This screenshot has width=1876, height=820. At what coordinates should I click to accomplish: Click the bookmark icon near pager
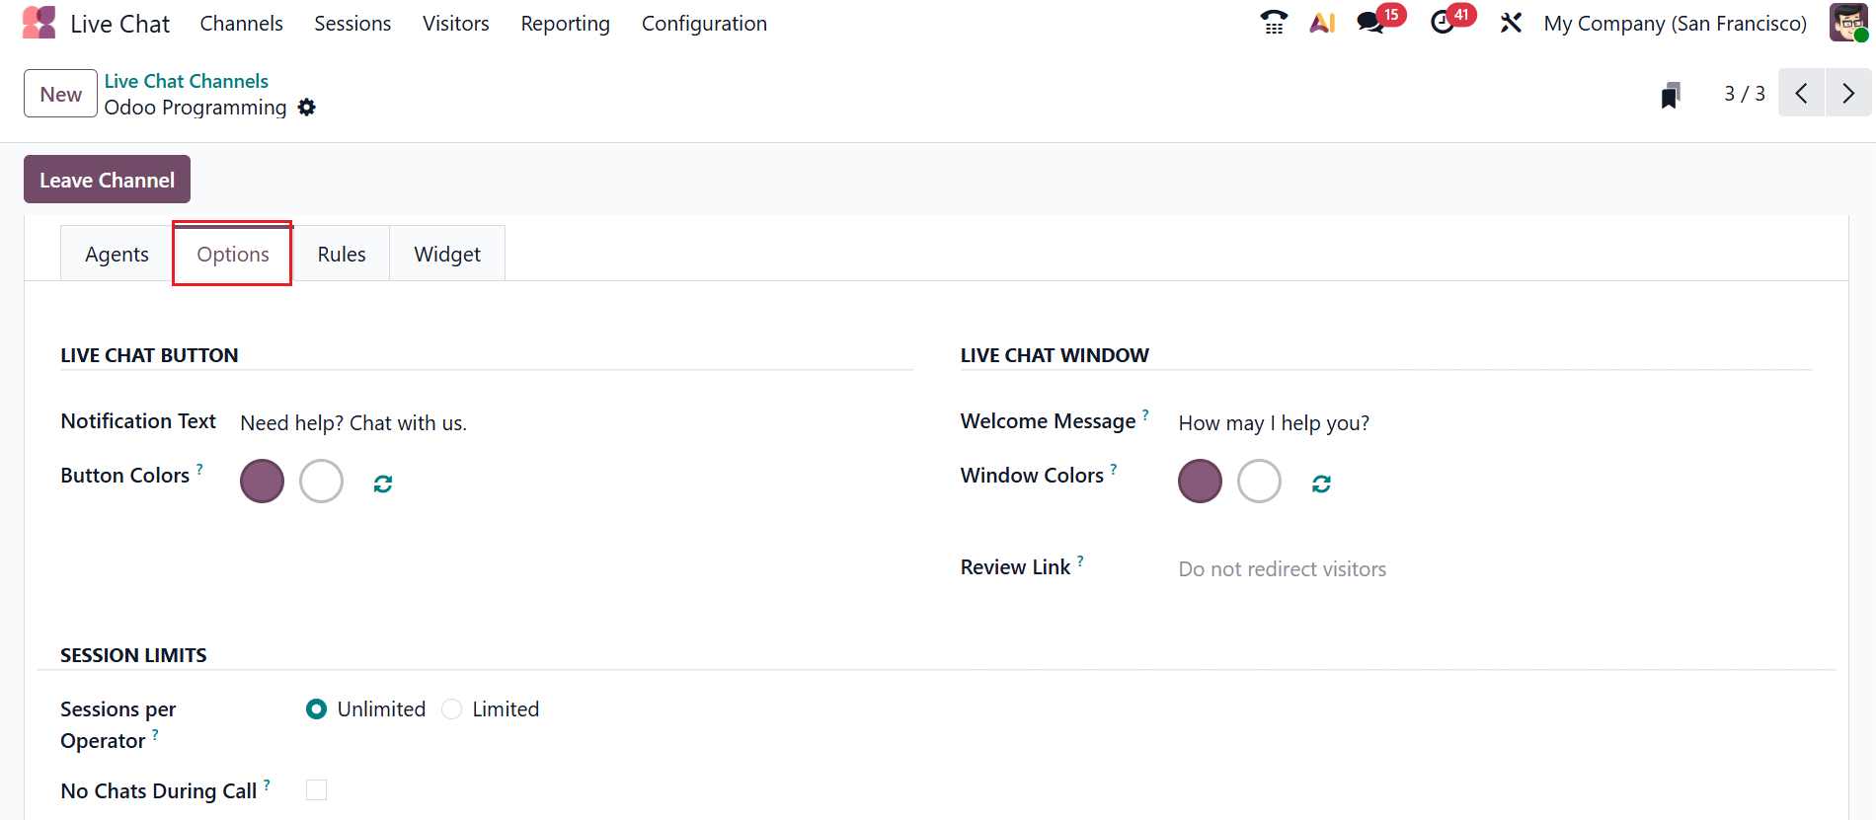click(1671, 95)
